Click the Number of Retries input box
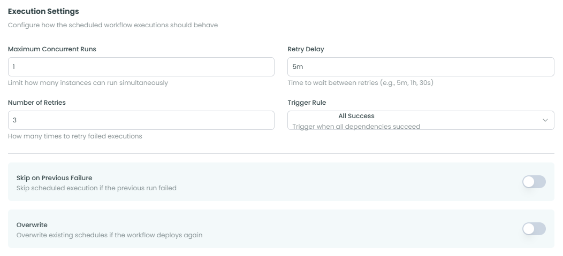563x256 pixels. (x=141, y=120)
